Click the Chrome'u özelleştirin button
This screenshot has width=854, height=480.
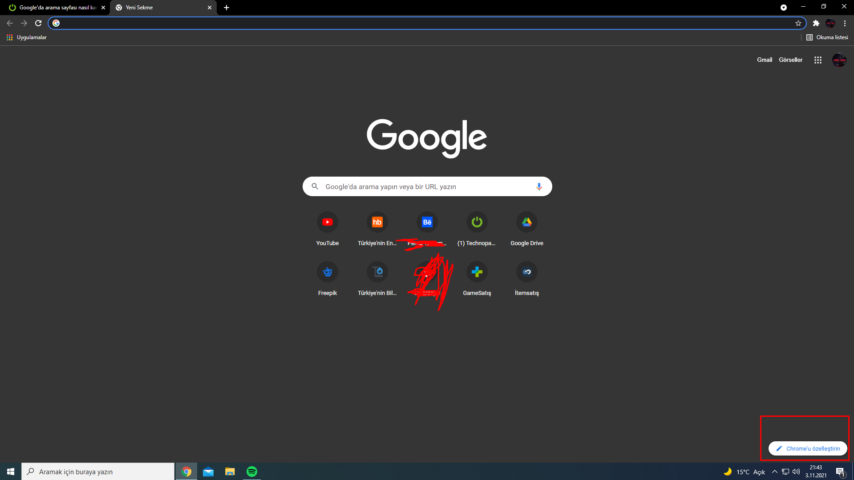808,448
